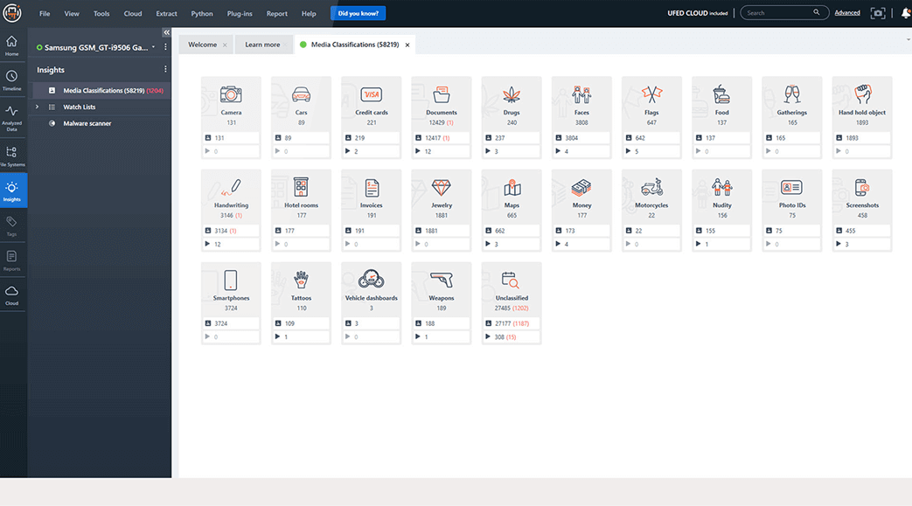Open the Tags sidebar icon
This screenshot has width=912, height=506.
[11, 225]
